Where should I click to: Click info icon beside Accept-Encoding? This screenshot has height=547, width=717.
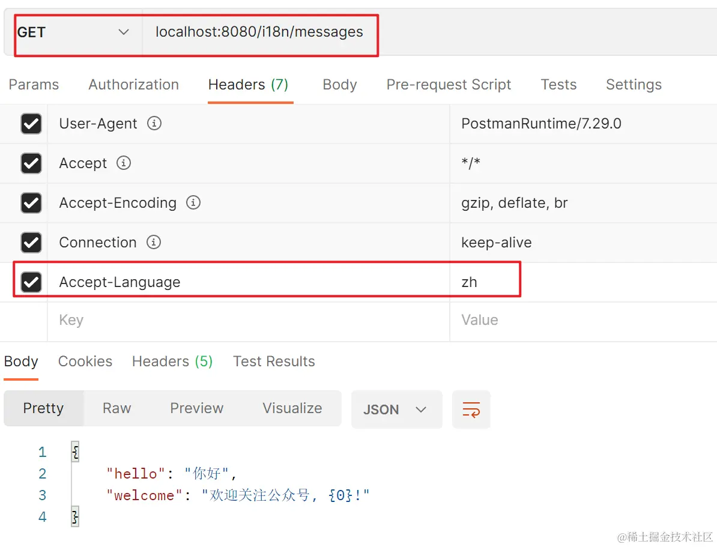pos(193,202)
